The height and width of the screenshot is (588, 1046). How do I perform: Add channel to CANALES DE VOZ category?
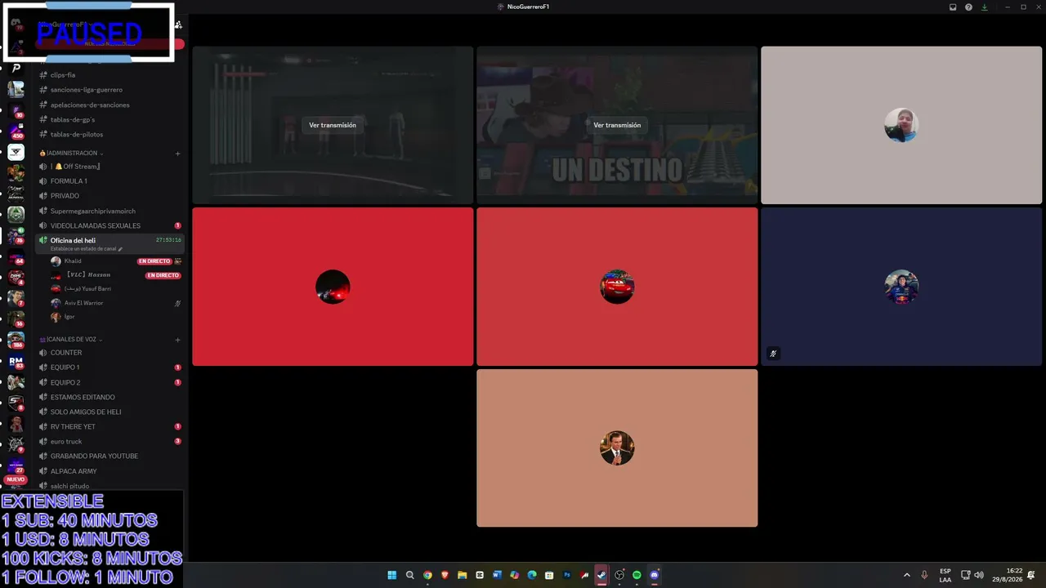point(177,340)
